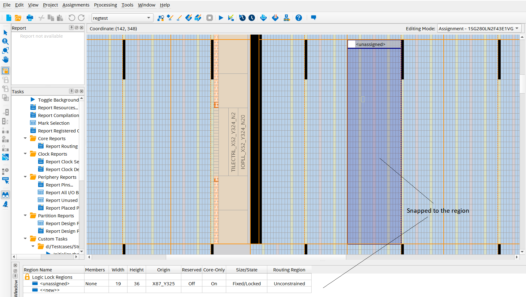Toggle the Reserved cell showing Off
Image resolution: width=526 pixels, height=297 pixels.
pos(192,284)
